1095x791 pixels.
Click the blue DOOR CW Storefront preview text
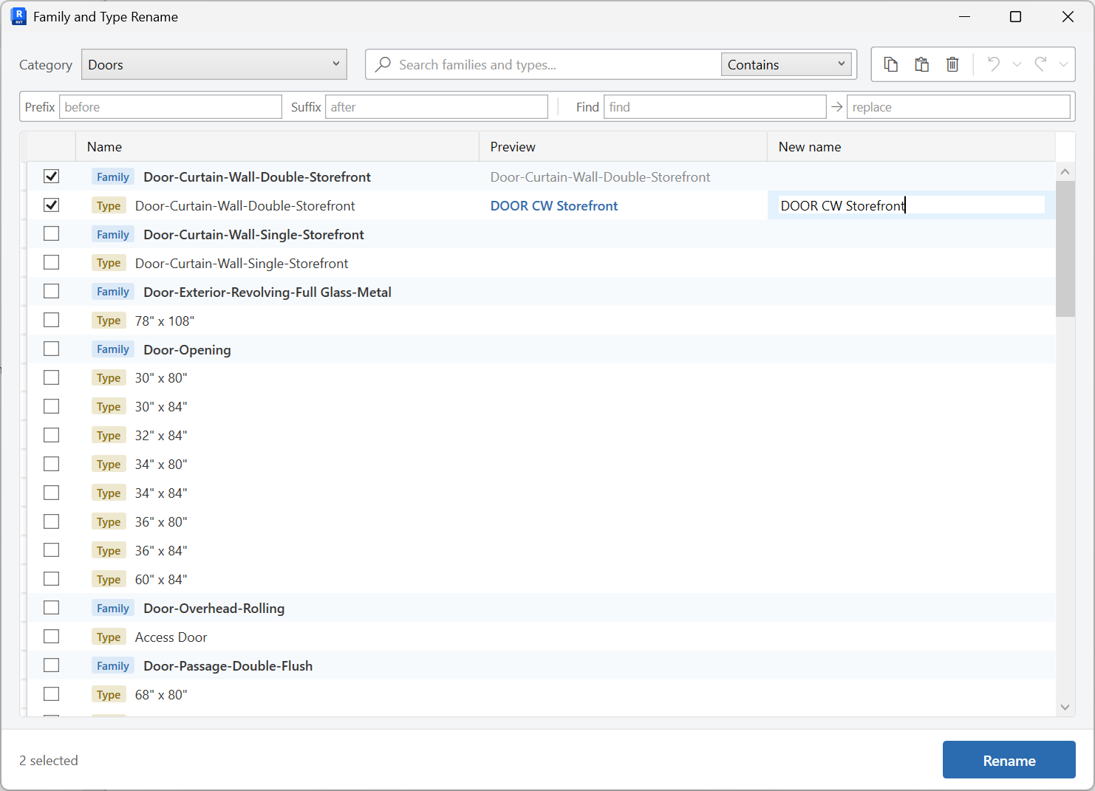coord(554,205)
